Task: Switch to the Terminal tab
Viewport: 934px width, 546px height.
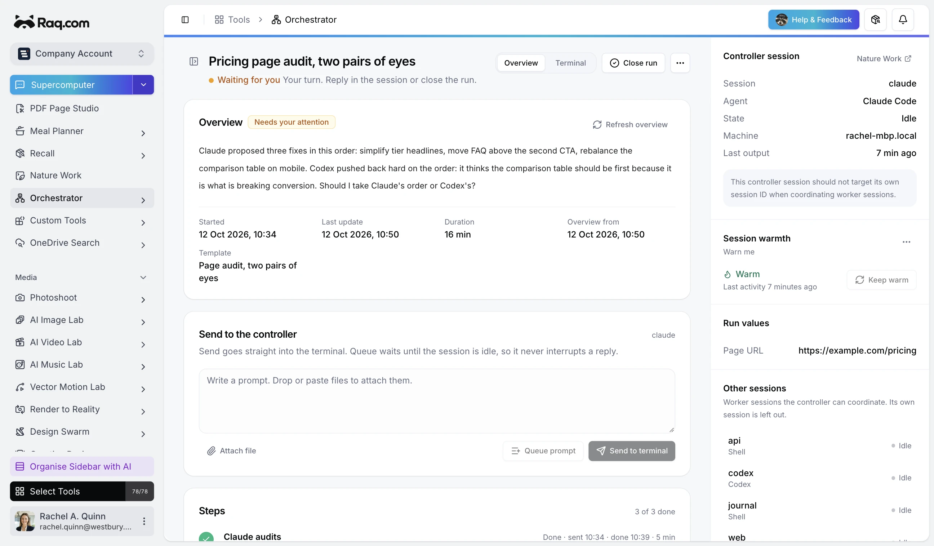Action: pyautogui.click(x=570, y=63)
